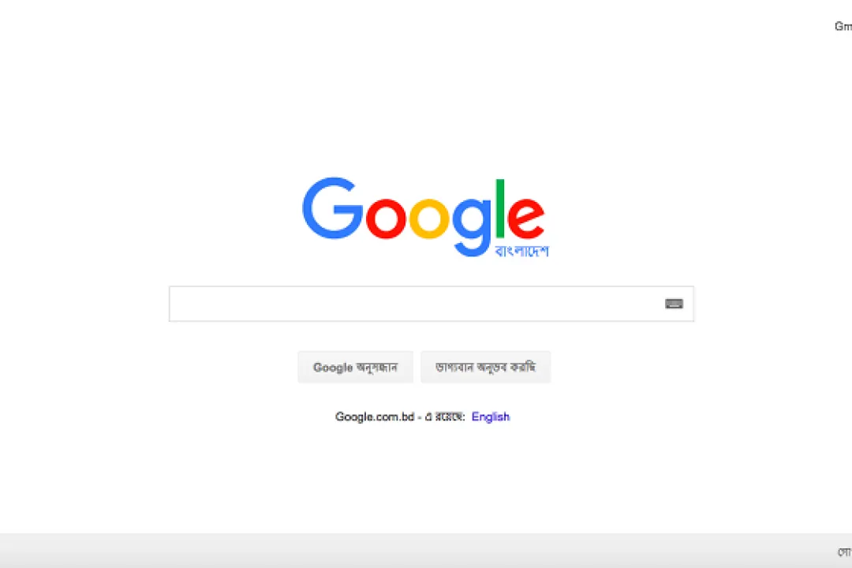Open the on-screen keyboard icon in search box

(674, 304)
